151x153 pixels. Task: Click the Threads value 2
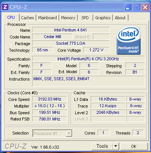point(138,133)
